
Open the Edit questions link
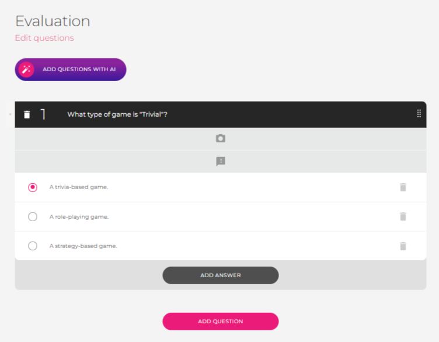pyautogui.click(x=44, y=38)
